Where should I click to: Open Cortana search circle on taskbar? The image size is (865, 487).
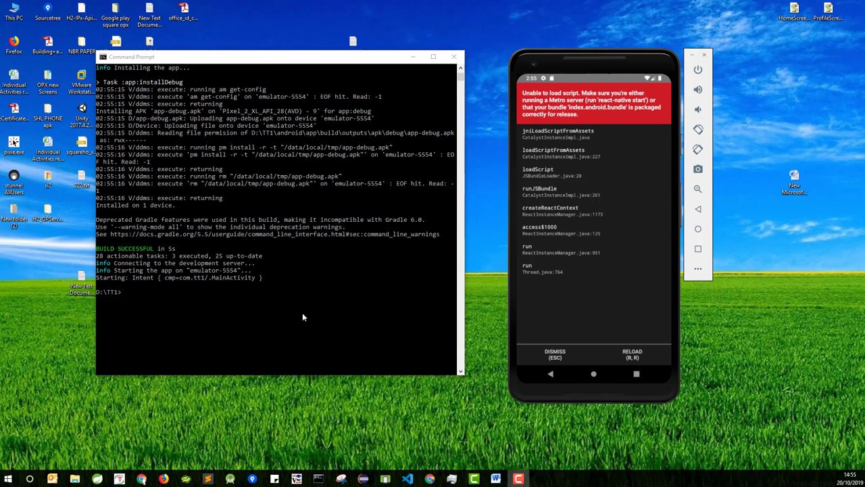pos(30,480)
